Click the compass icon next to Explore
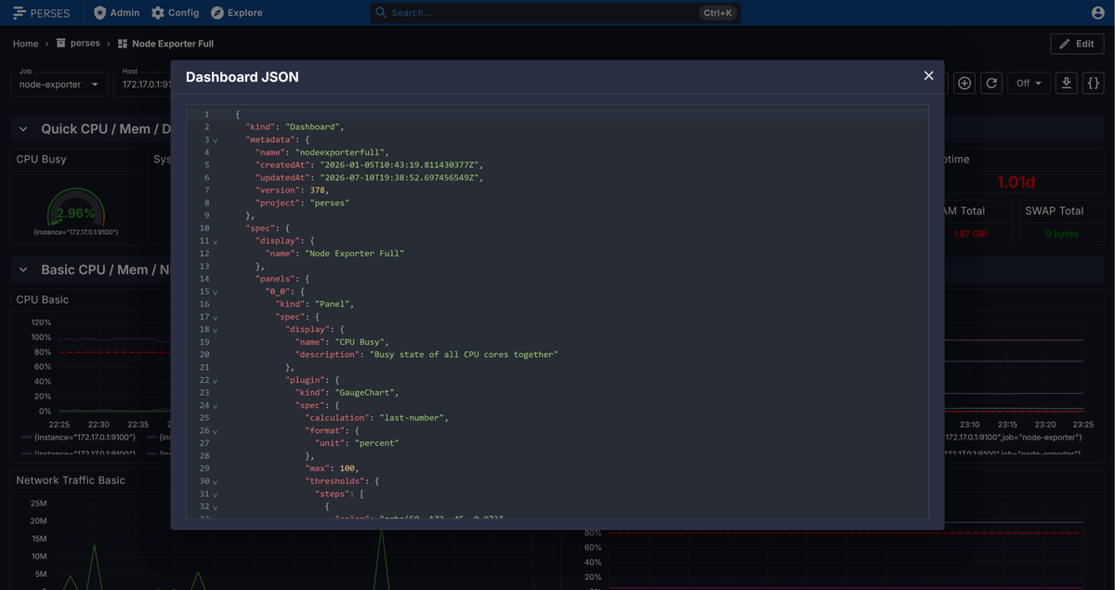 coord(217,13)
